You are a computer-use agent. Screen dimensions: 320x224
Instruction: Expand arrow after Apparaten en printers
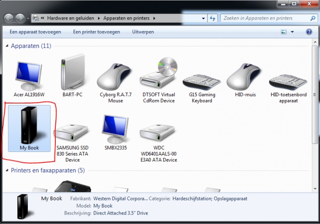(154, 18)
